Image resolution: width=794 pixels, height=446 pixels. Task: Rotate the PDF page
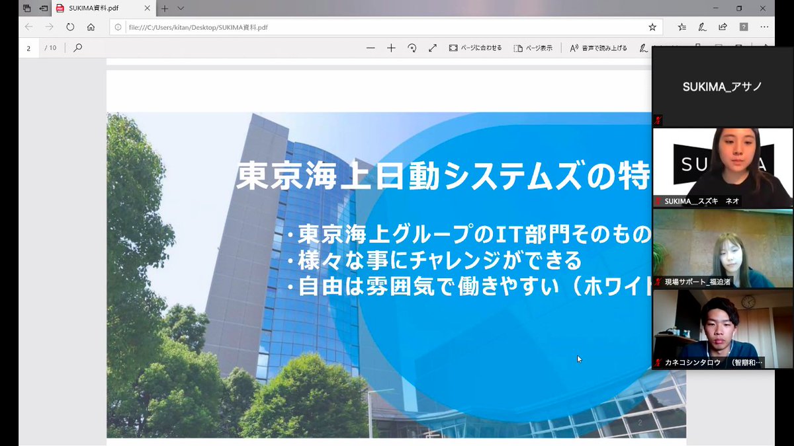pos(412,48)
